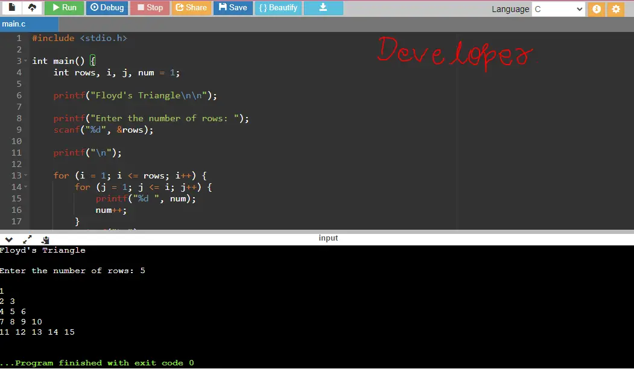Screen dimensions: 634x369
Task: Click the New File icon
Action: [11, 8]
